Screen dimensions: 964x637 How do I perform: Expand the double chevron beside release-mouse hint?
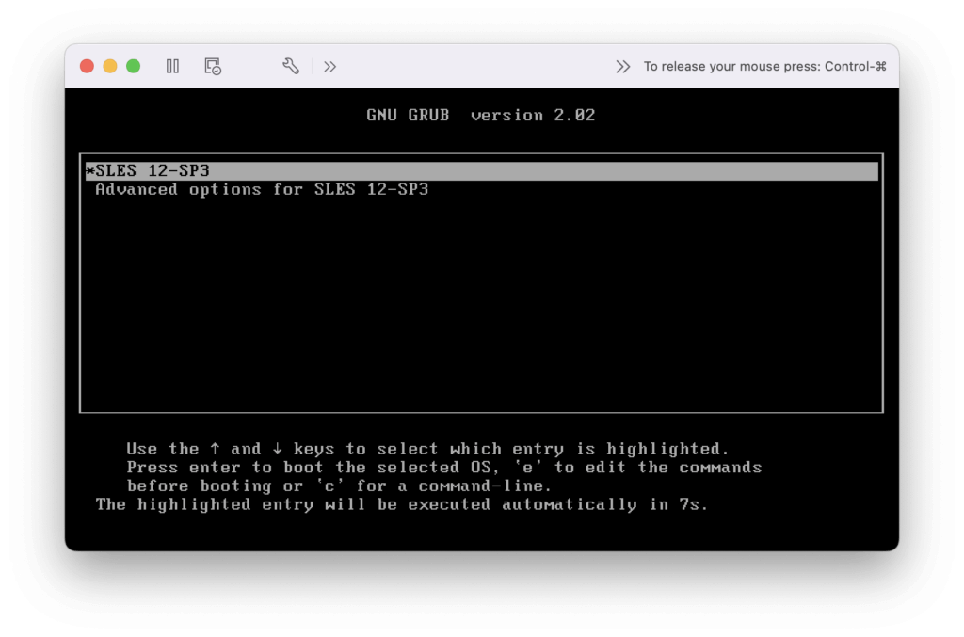coord(622,66)
